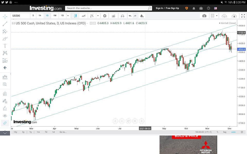This screenshot has height=154, width=247.
Task: Hide all drawings with eye icon
Action: (x=5, y=116)
